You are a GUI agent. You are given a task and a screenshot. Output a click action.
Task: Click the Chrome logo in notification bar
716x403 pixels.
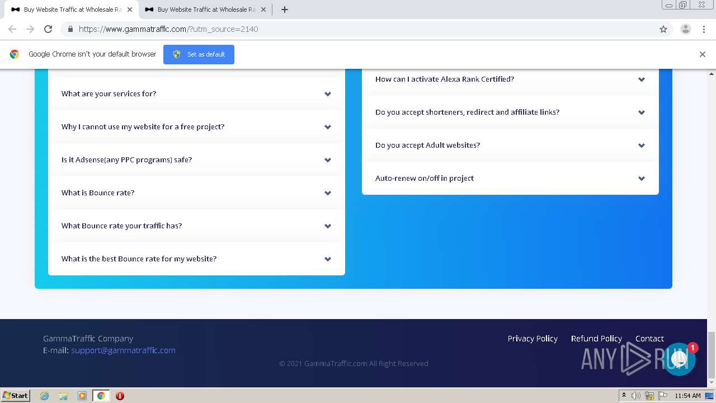point(15,54)
